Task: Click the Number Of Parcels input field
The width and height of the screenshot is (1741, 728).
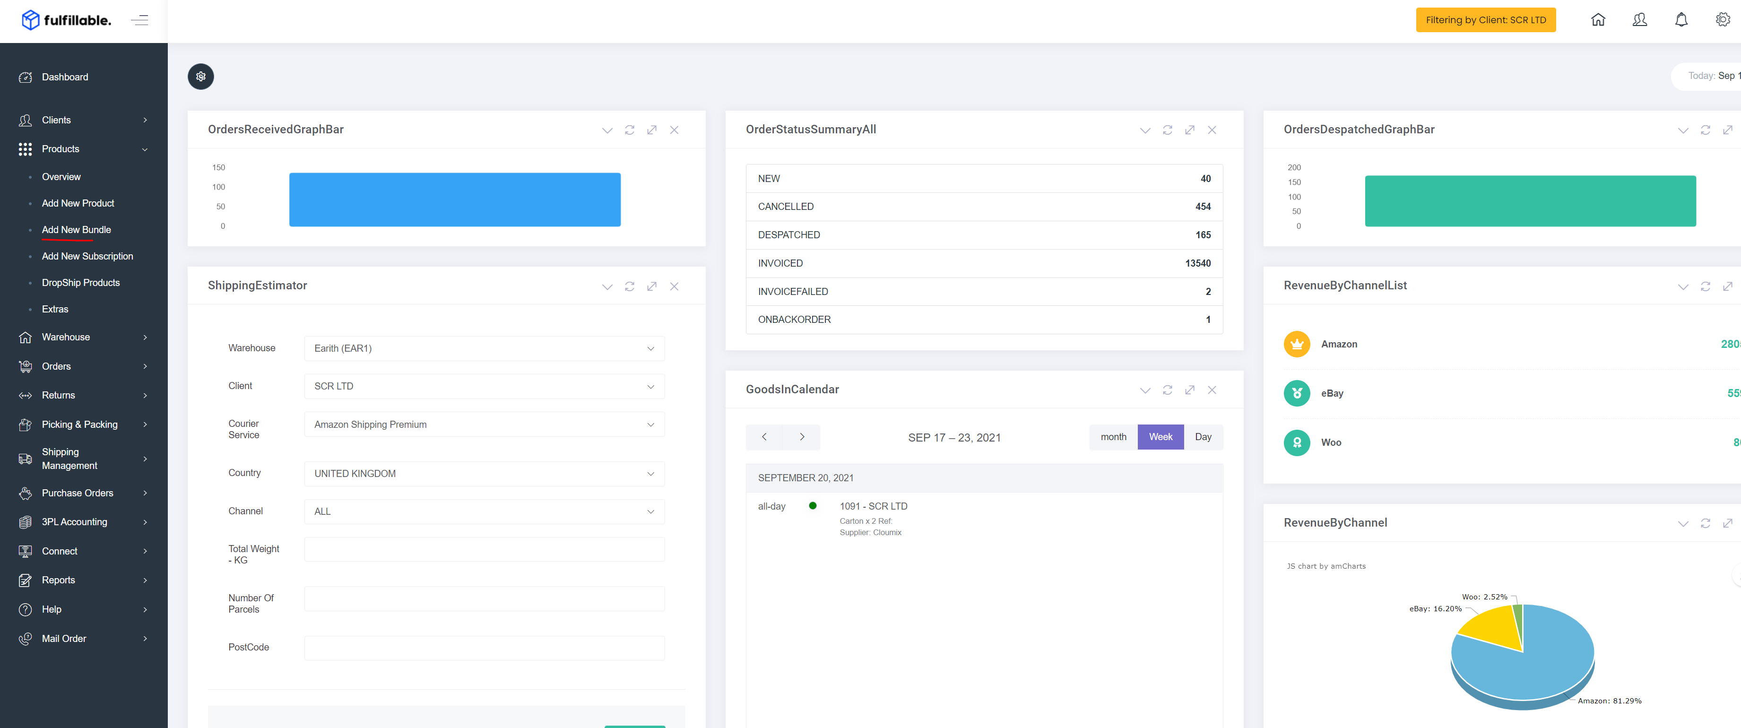Action: click(x=484, y=599)
